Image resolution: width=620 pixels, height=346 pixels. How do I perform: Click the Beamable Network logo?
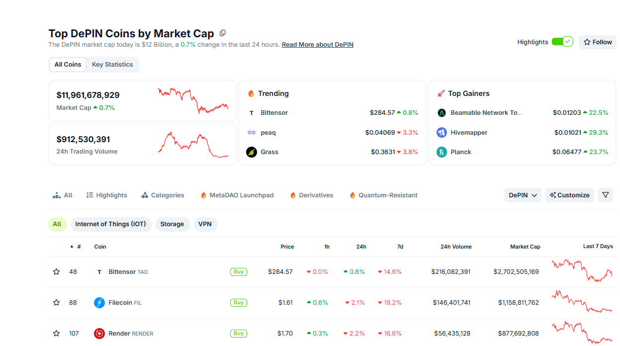pyautogui.click(x=442, y=113)
